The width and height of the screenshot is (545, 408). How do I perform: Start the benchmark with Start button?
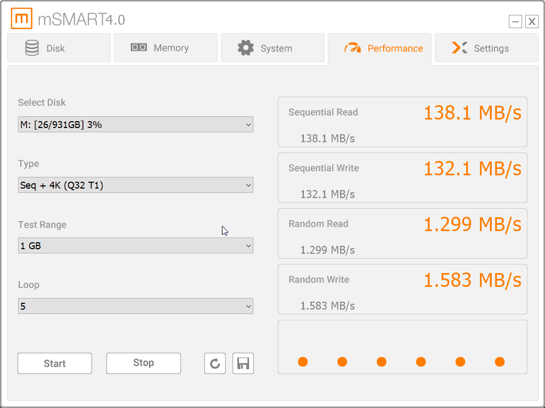click(55, 363)
